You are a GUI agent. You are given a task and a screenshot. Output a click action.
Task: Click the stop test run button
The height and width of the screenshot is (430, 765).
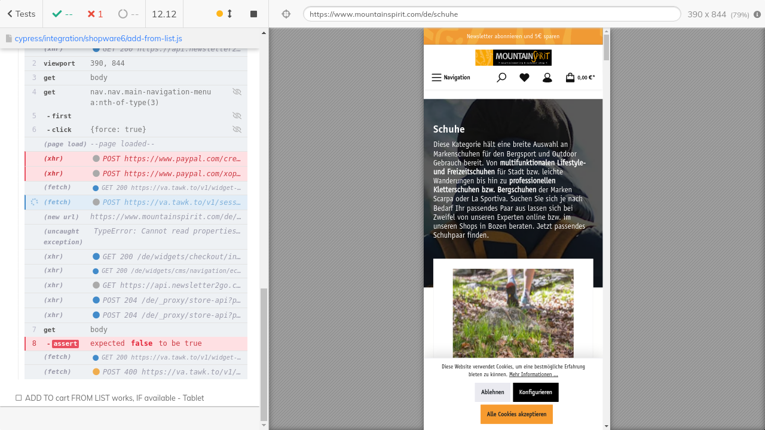tap(253, 14)
